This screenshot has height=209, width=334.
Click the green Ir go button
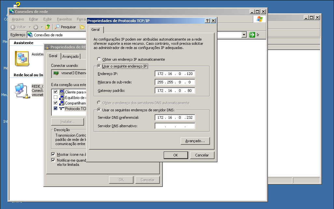252,35
